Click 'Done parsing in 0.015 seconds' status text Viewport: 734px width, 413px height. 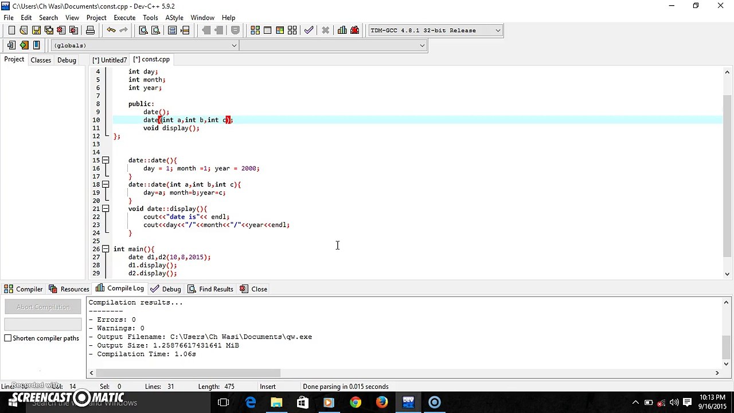click(345, 387)
